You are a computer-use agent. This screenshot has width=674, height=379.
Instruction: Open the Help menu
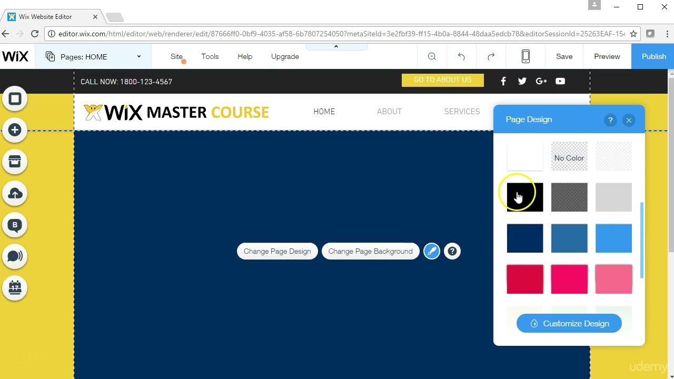(245, 56)
